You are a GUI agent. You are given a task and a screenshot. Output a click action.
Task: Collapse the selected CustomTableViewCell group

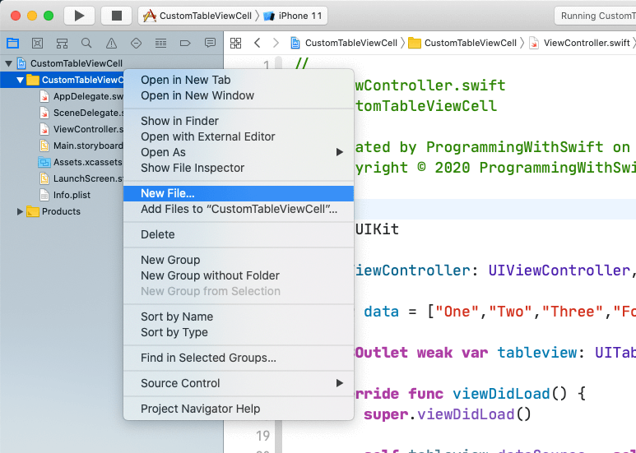[20, 81]
